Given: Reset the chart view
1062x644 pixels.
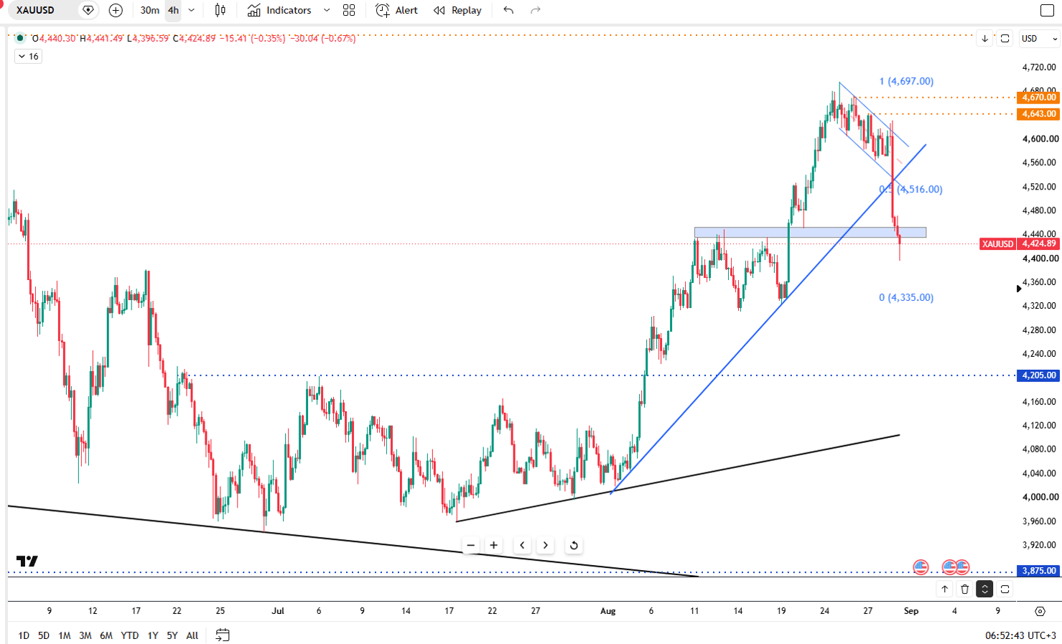Looking at the screenshot, I should coord(574,545).
